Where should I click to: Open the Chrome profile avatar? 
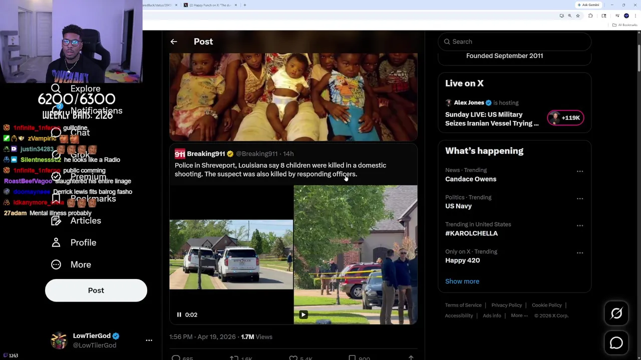[626, 16]
